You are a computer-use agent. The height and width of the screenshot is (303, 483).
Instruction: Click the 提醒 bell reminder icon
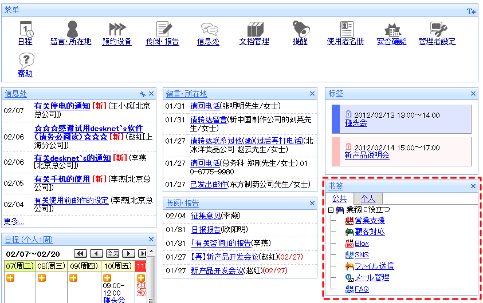point(300,29)
